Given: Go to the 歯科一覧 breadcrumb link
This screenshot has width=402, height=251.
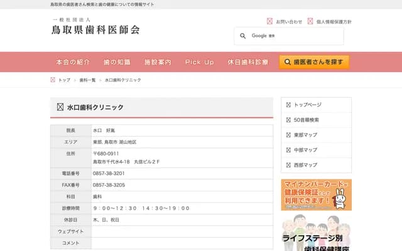Looking at the screenshot, I should pyautogui.click(x=87, y=80).
